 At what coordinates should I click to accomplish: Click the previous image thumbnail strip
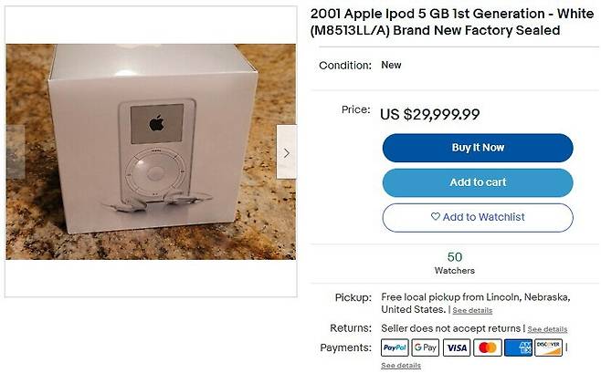[16, 152]
